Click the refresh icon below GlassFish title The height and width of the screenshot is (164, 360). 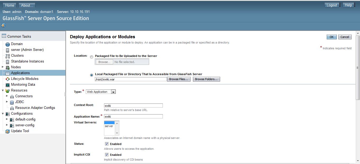(3, 25)
